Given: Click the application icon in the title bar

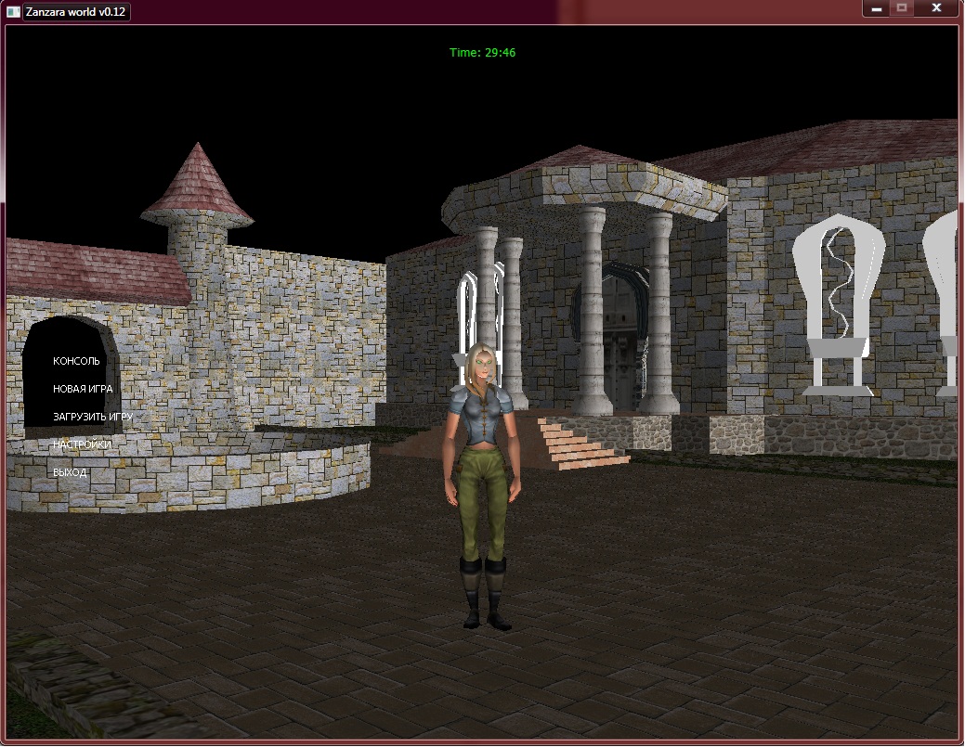Looking at the screenshot, I should 13,10.
